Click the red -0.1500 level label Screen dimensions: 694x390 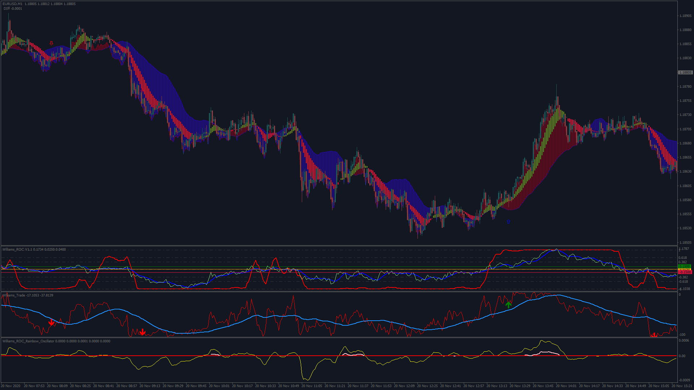click(684, 272)
